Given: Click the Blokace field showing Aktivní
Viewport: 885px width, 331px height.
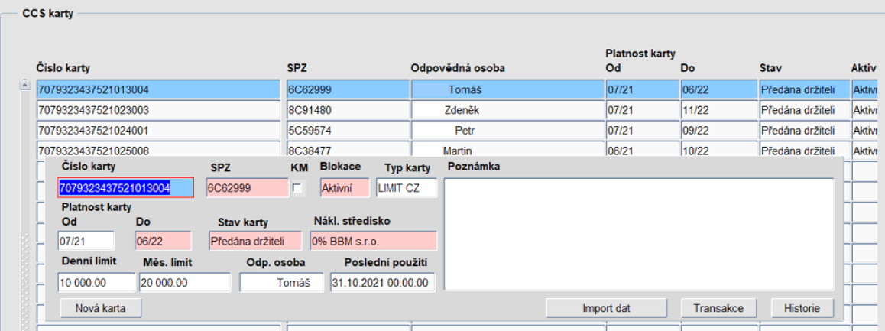Looking at the screenshot, I should [x=345, y=187].
